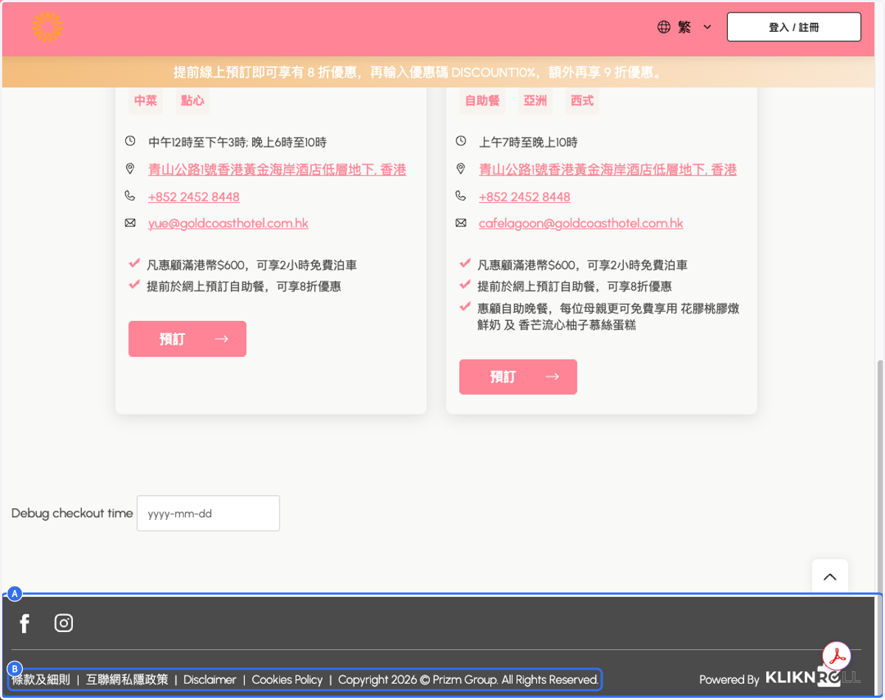
Task: Open the address link in the yue restaurant card
Action: (x=277, y=170)
